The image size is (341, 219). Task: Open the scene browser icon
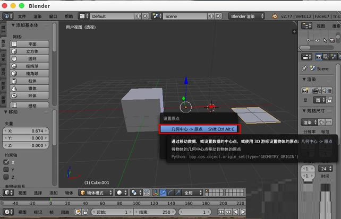pyautogui.click(x=157, y=16)
